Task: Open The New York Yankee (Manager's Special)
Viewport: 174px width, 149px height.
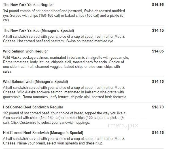Action: coord(38,30)
